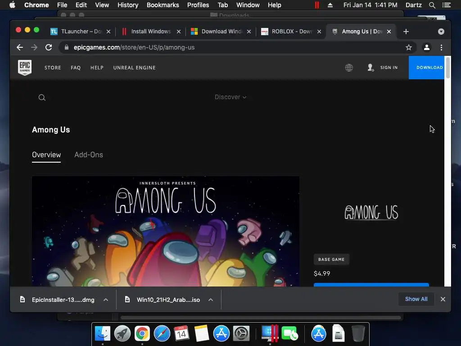
Task: Open Notes from the Dock
Action: pos(201,334)
